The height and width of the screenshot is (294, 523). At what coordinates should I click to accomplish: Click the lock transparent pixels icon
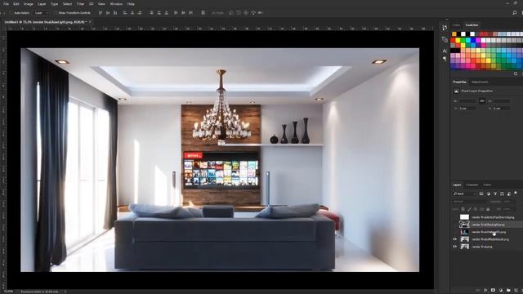tap(463, 209)
